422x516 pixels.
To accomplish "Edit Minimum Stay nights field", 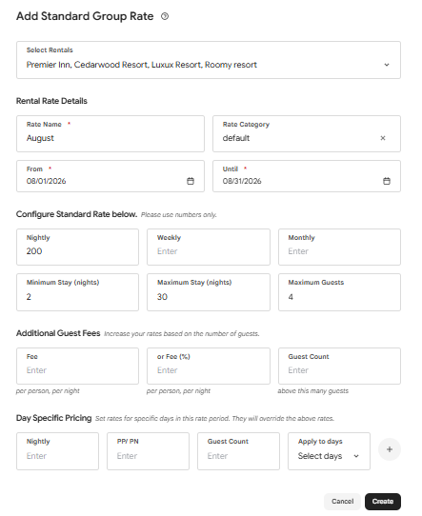I will [77, 292].
